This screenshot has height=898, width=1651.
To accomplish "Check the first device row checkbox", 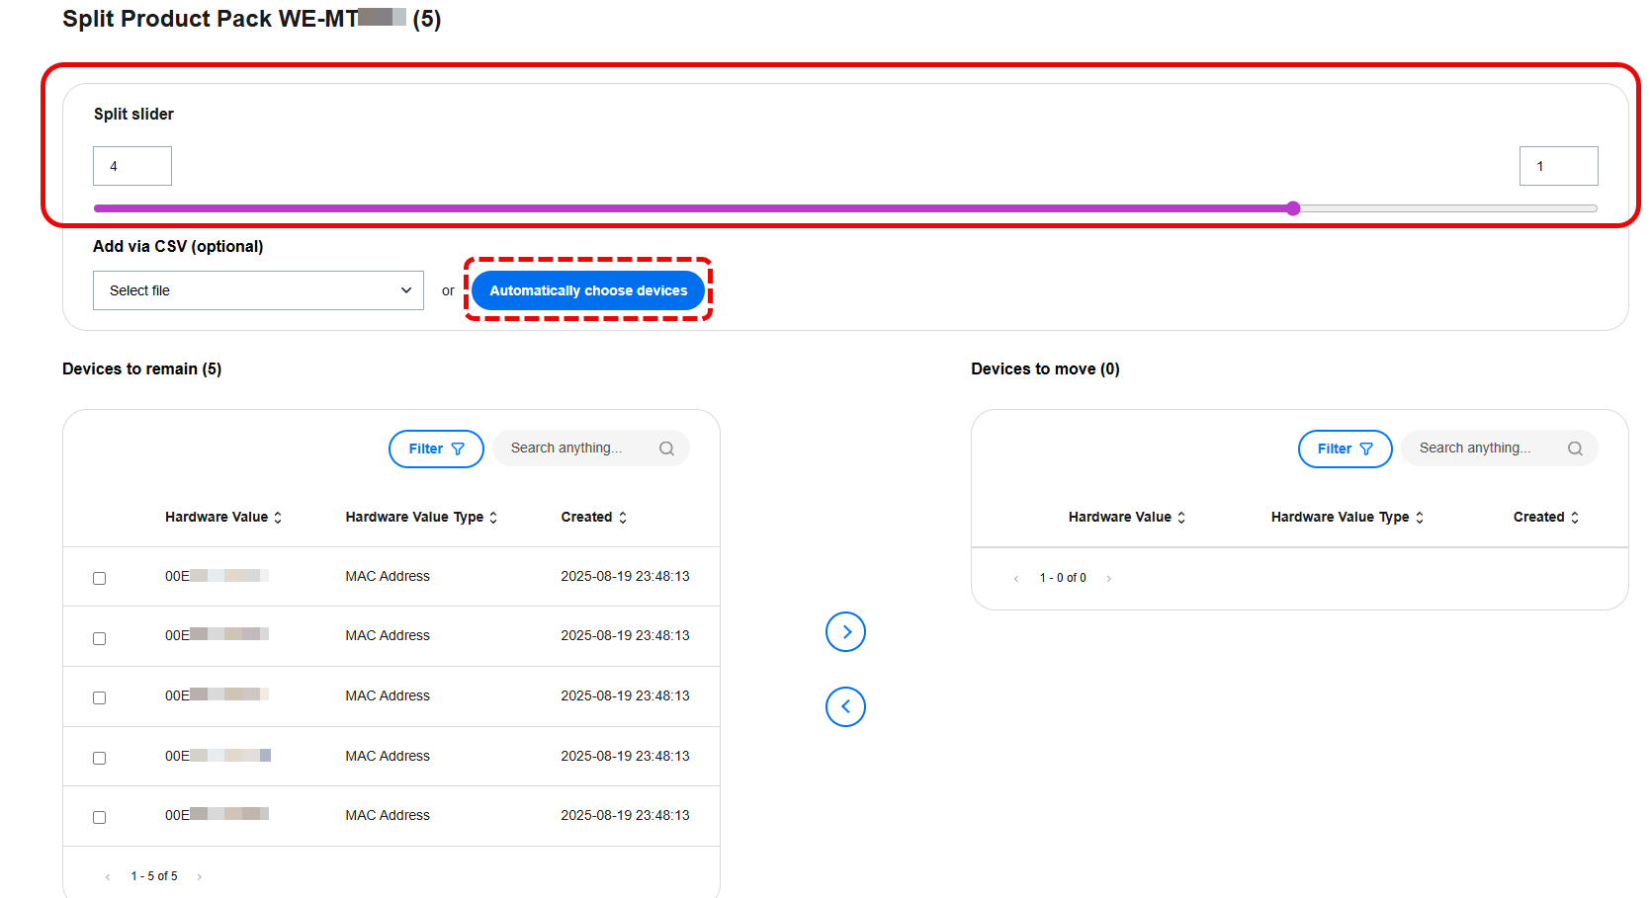I will click(x=100, y=578).
